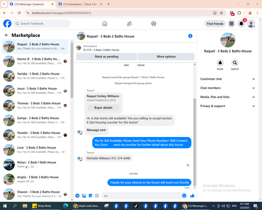Open conversation information icon in chat header

(x=190, y=36)
